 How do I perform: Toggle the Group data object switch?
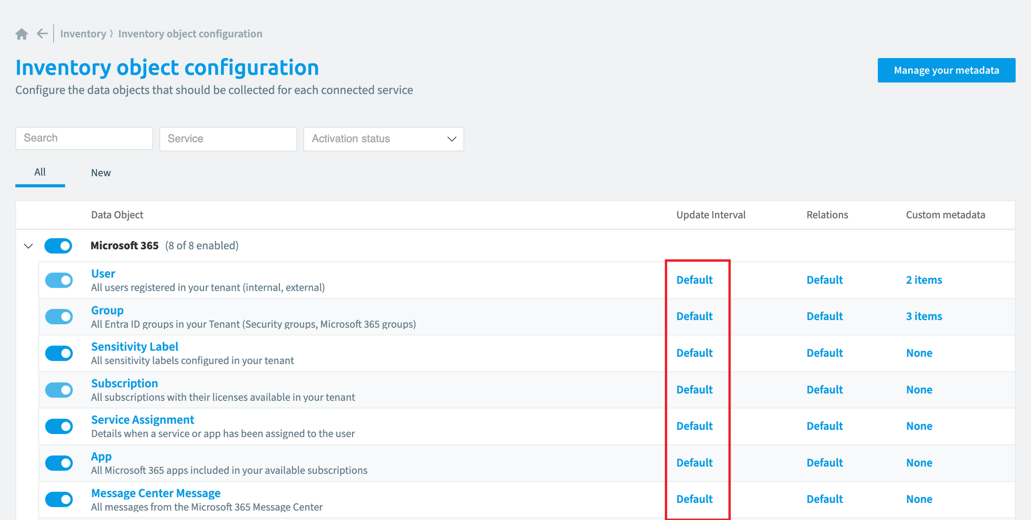click(59, 317)
